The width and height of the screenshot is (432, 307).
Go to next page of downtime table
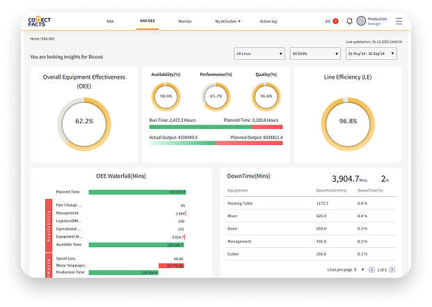click(x=392, y=269)
